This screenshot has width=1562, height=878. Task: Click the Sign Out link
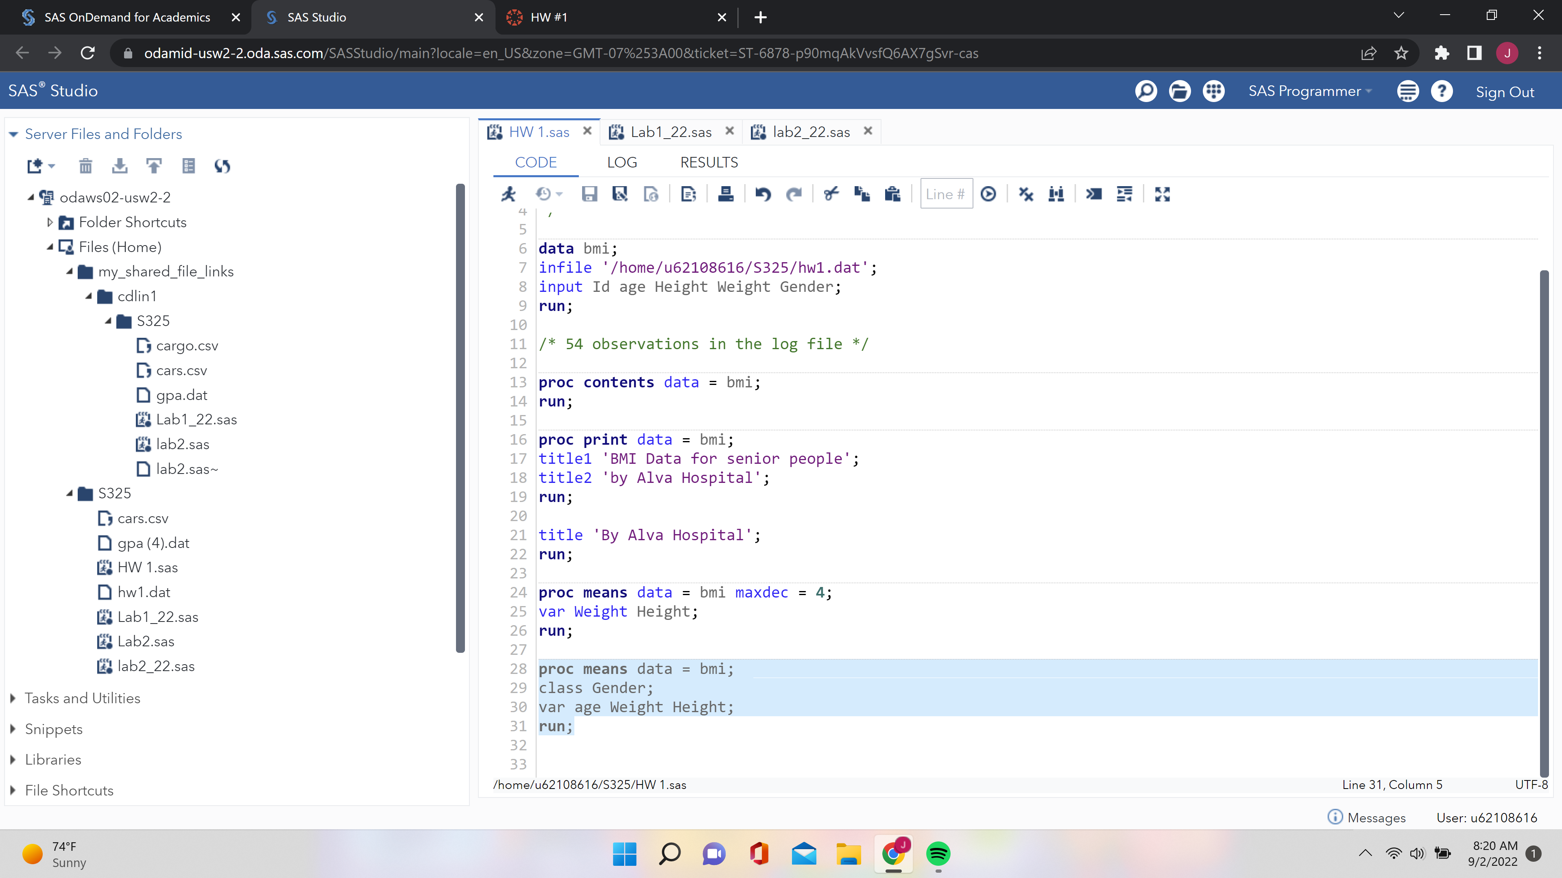click(1504, 92)
